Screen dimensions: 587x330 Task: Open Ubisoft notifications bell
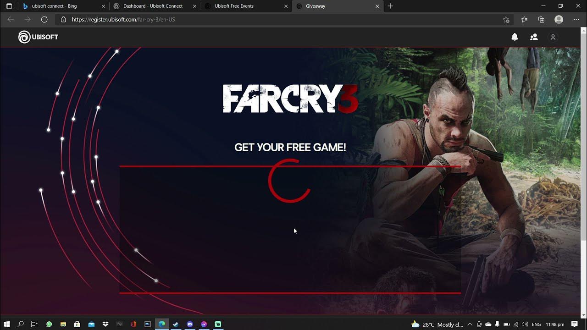[515, 37]
